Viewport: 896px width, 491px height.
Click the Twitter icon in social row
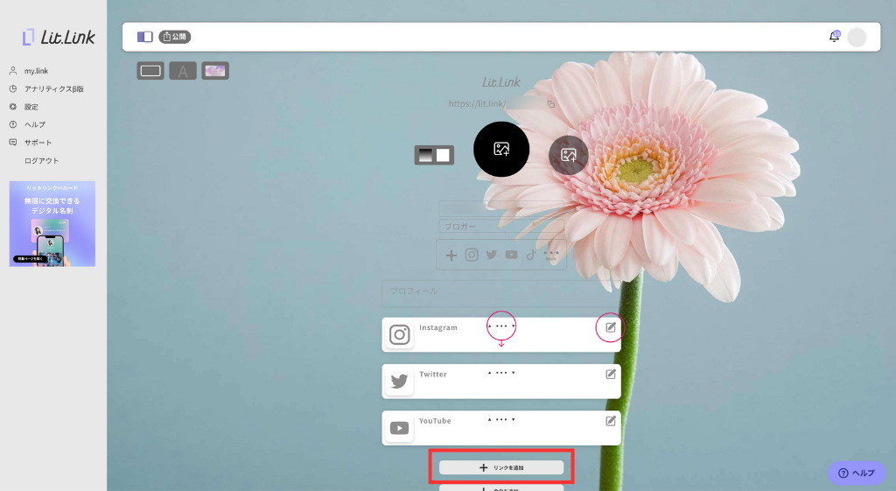point(492,255)
